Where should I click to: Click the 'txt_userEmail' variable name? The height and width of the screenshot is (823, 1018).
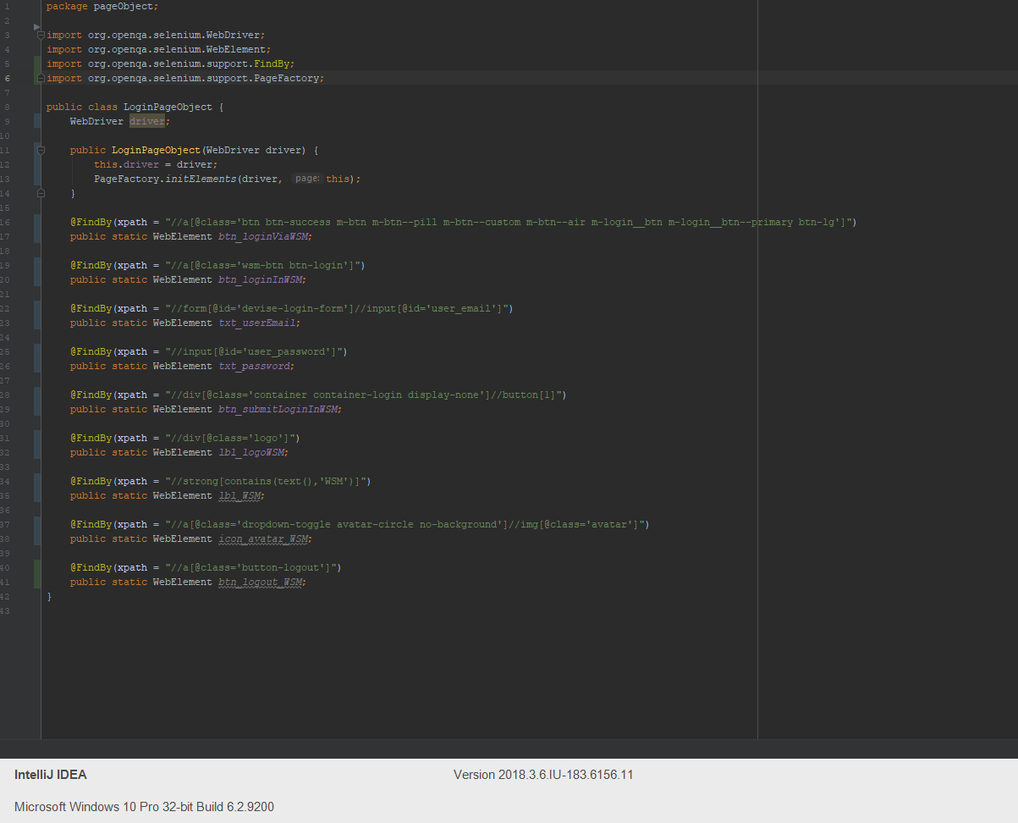[257, 323]
